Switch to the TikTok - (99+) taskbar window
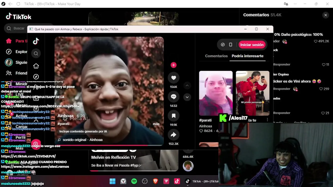Screen dimensions: 333x187 tap(201, 181)
